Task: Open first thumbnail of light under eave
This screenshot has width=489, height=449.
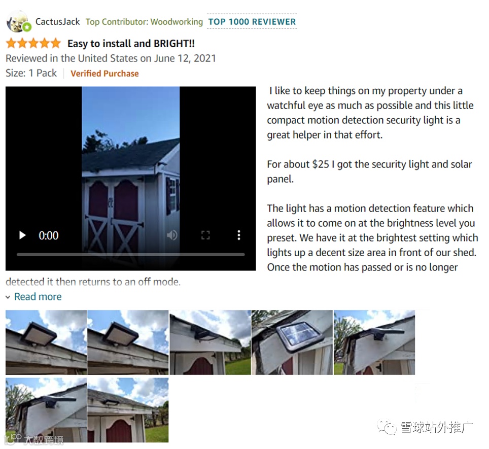Action: tap(46, 342)
